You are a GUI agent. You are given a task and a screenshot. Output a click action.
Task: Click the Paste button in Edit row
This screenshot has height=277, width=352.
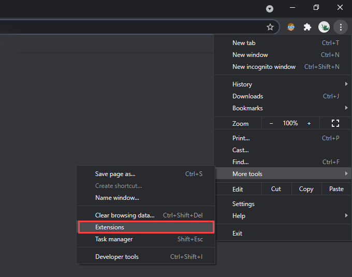pos(336,189)
